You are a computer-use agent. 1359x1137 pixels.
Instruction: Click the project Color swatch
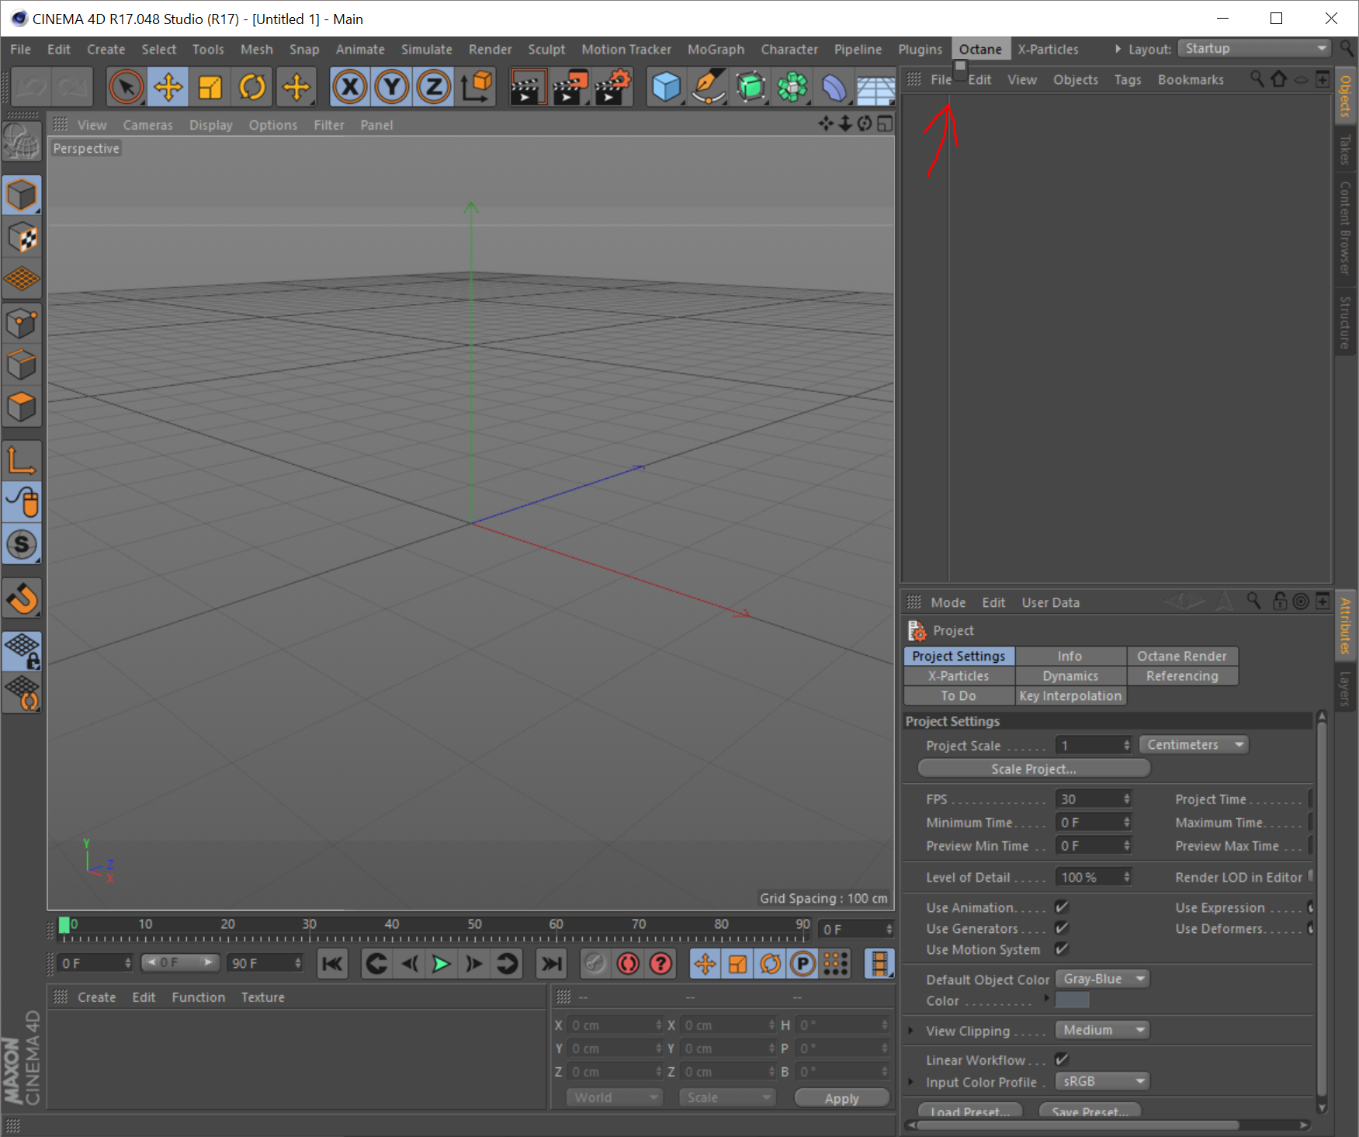click(x=1073, y=1000)
